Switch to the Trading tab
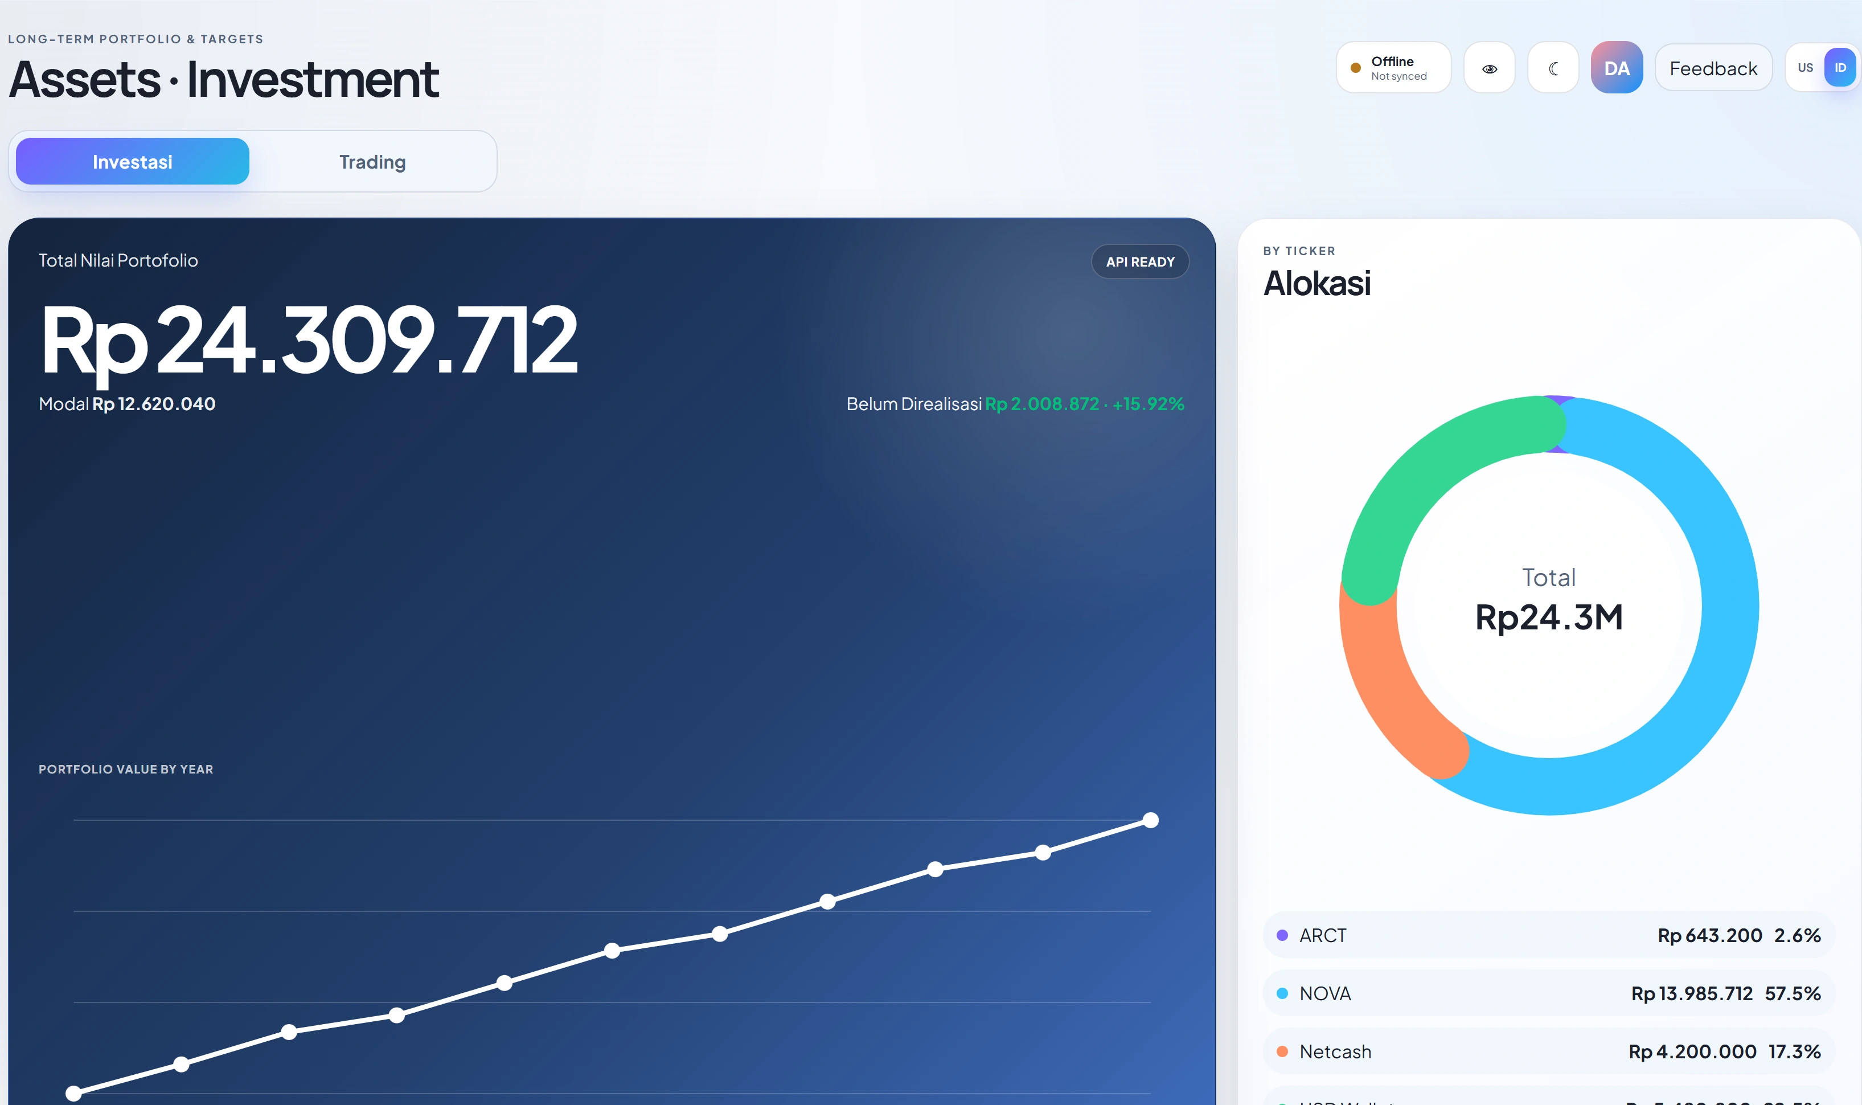Screen dimensions: 1862x1105 (x=372, y=162)
